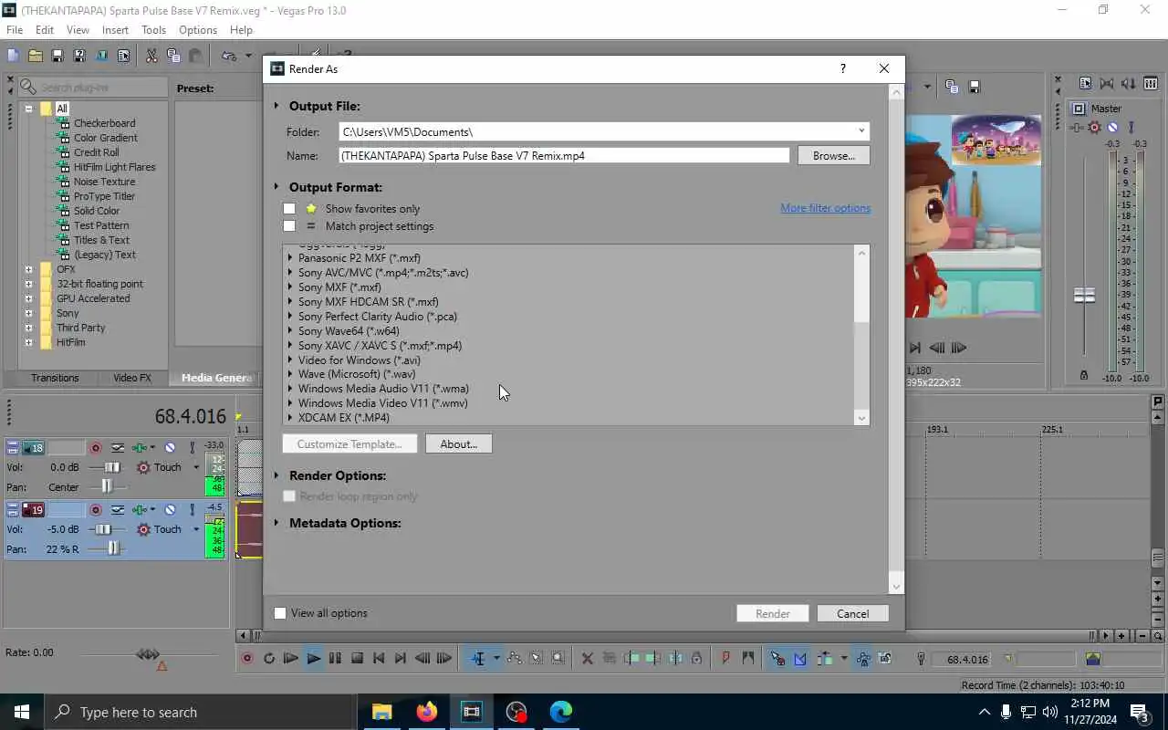Screen dimensions: 1168x730
Task: Enable Show favorites only checkbox
Action: [x=289, y=208]
